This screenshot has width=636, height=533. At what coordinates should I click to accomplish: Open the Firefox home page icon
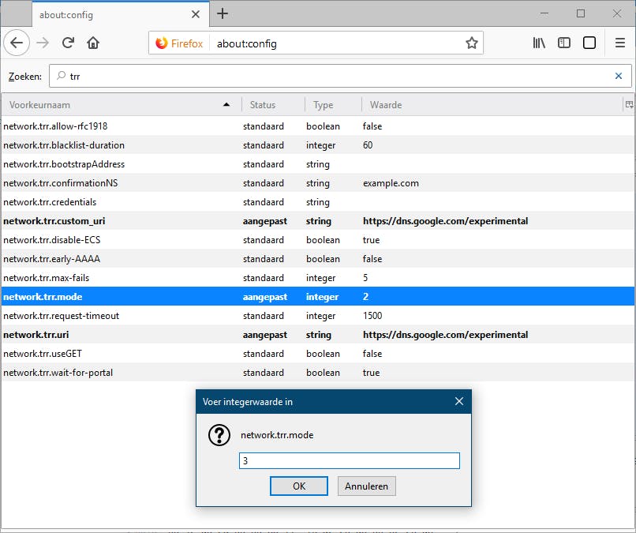pos(93,43)
